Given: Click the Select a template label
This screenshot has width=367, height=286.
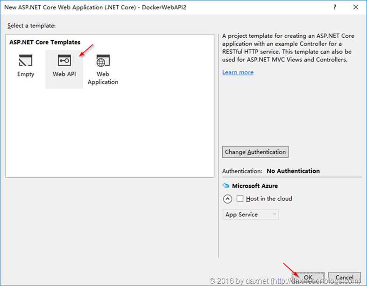Looking at the screenshot, I should (31, 26).
